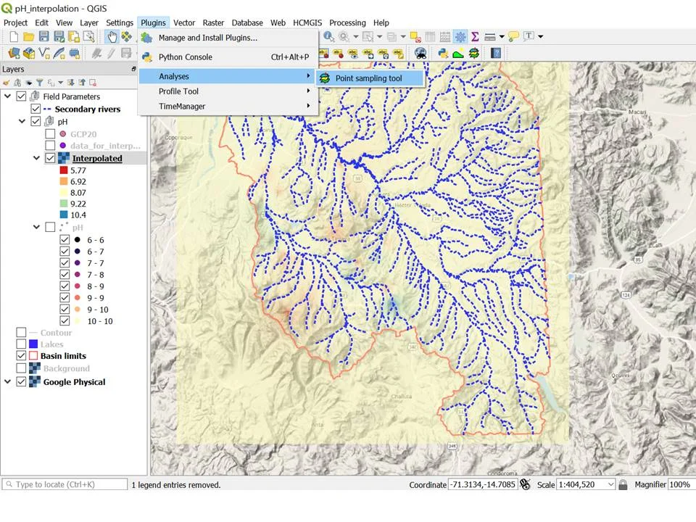Open the Help question mark icon
Image resolution: width=696 pixels, height=522 pixels.
coord(496,53)
